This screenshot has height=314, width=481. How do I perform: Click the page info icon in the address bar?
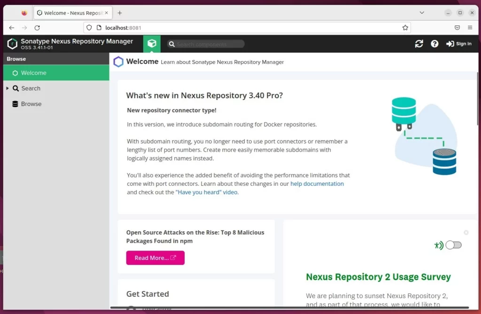tap(99, 28)
